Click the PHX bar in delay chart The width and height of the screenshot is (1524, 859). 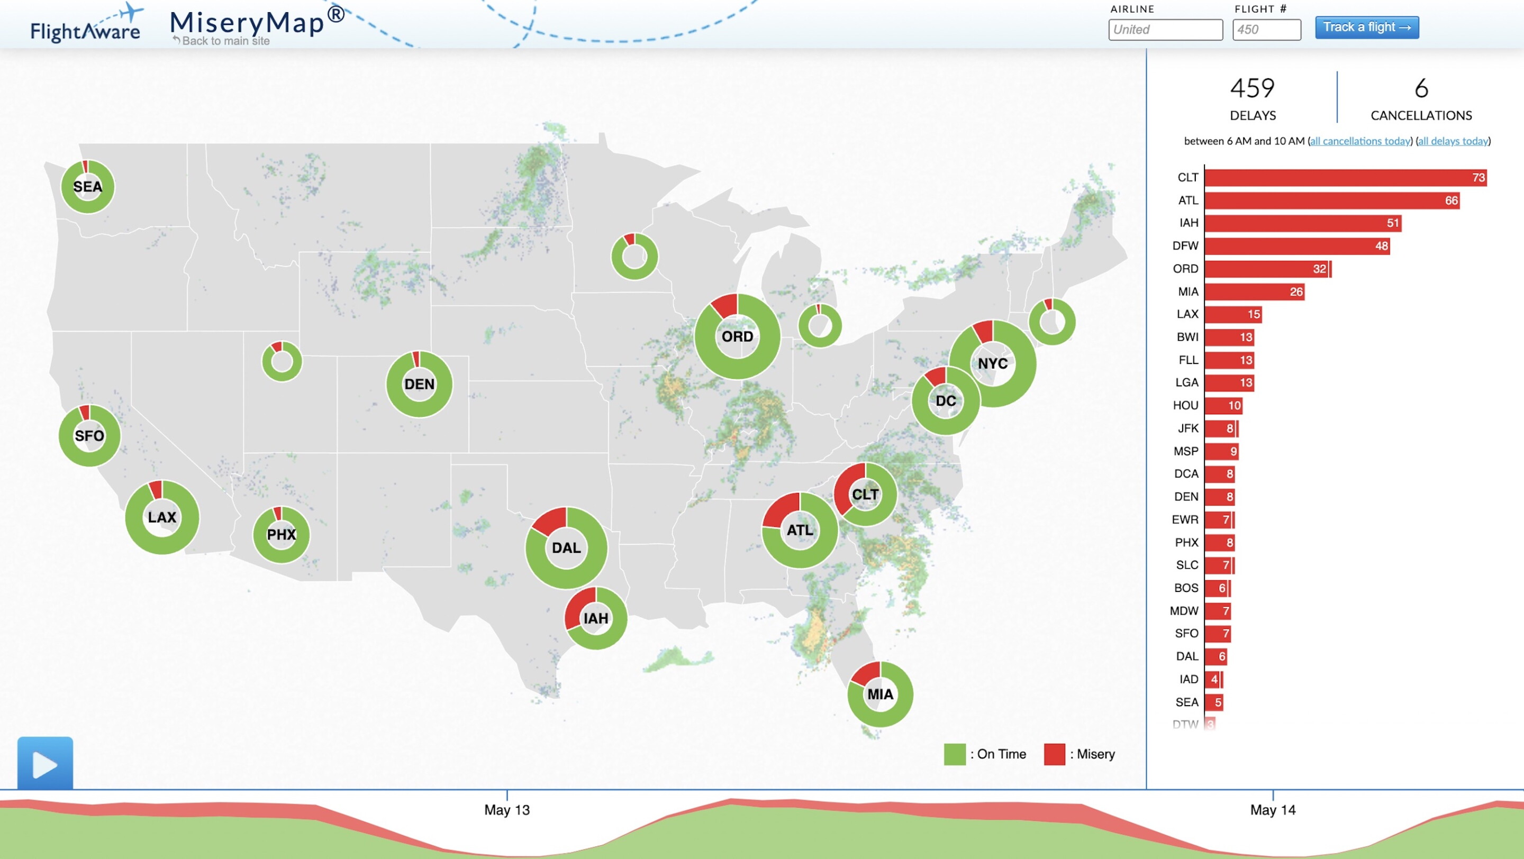click(x=1220, y=542)
